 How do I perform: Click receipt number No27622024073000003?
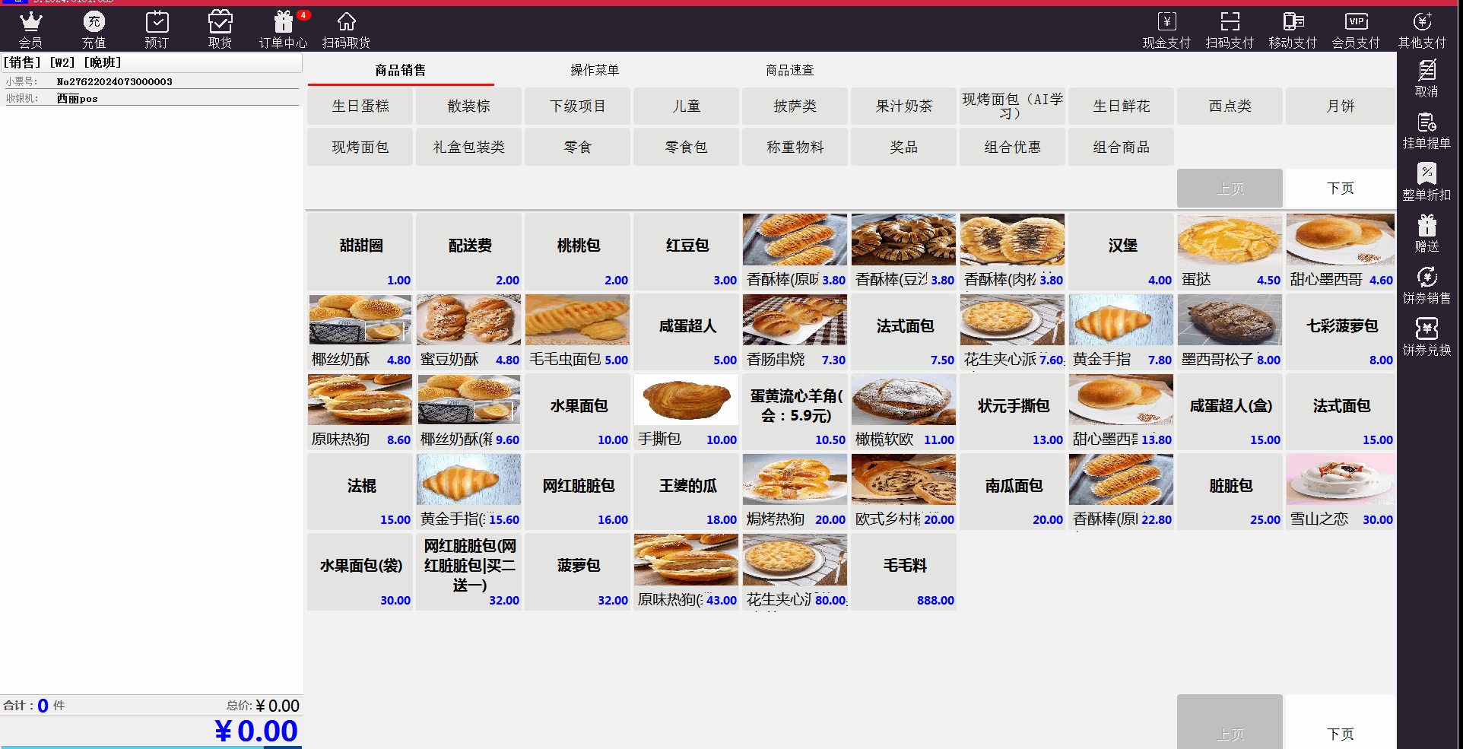coord(115,81)
